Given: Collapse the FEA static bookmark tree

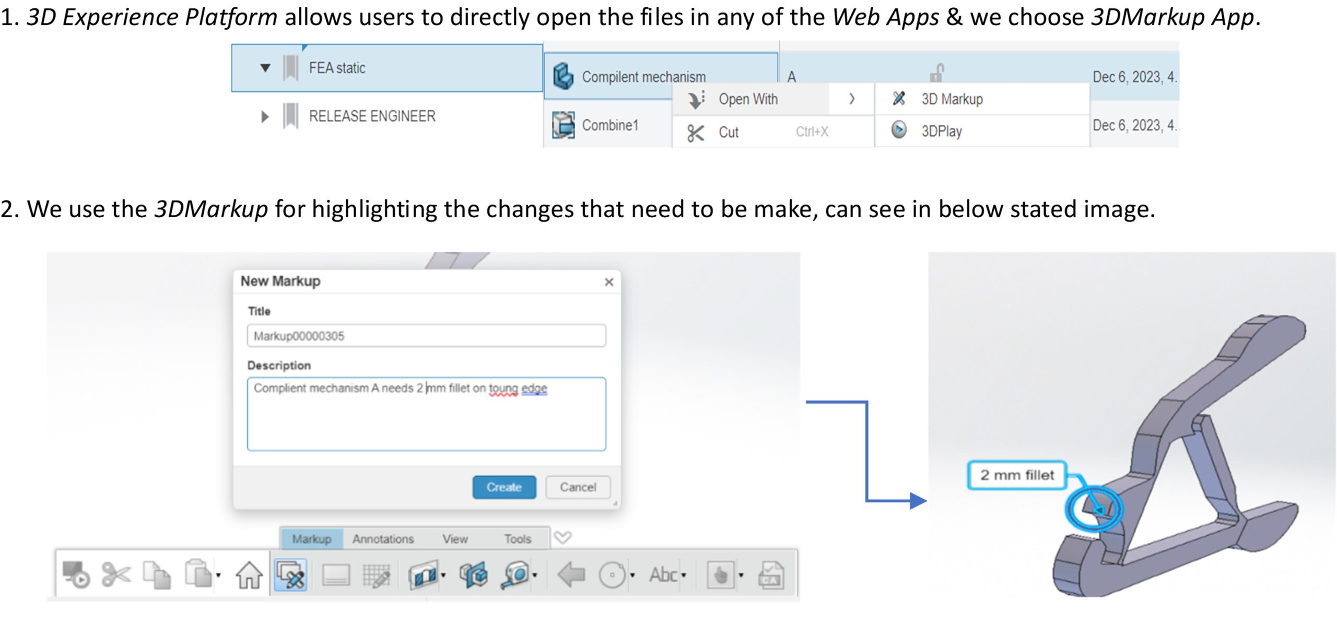Looking at the screenshot, I should (x=265, y=68).
